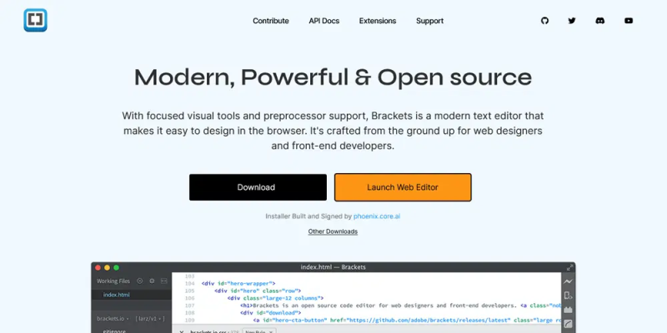This screenshot has width=667, height=333.
Task: Click the device preview icon in right toolbar
Action: (x=568, y=296)
